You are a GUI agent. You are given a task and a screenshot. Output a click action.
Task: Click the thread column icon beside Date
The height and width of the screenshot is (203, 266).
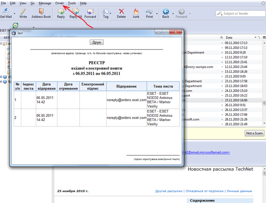tap(259, 38)
